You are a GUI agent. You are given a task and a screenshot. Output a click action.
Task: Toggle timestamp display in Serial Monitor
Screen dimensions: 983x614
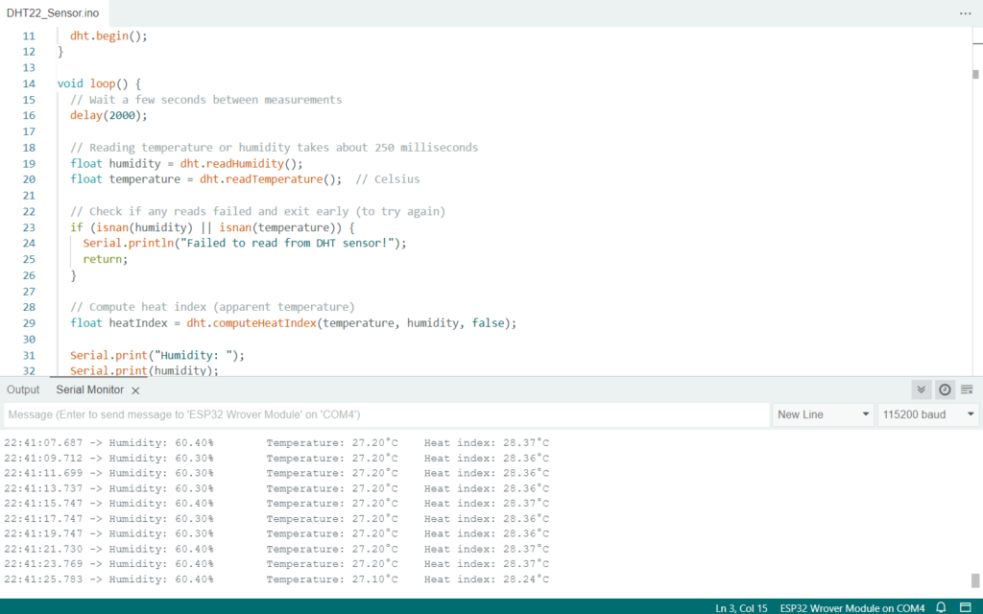(x=945, y=390)
